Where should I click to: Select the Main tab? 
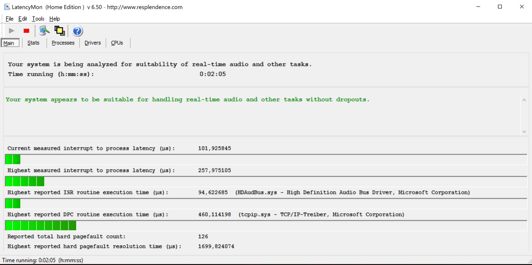tap(10, 43)
